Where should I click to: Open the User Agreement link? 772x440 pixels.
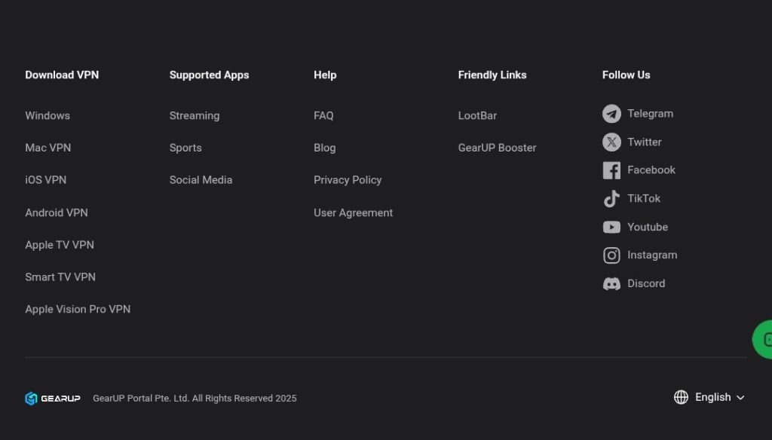pos(353,212)
